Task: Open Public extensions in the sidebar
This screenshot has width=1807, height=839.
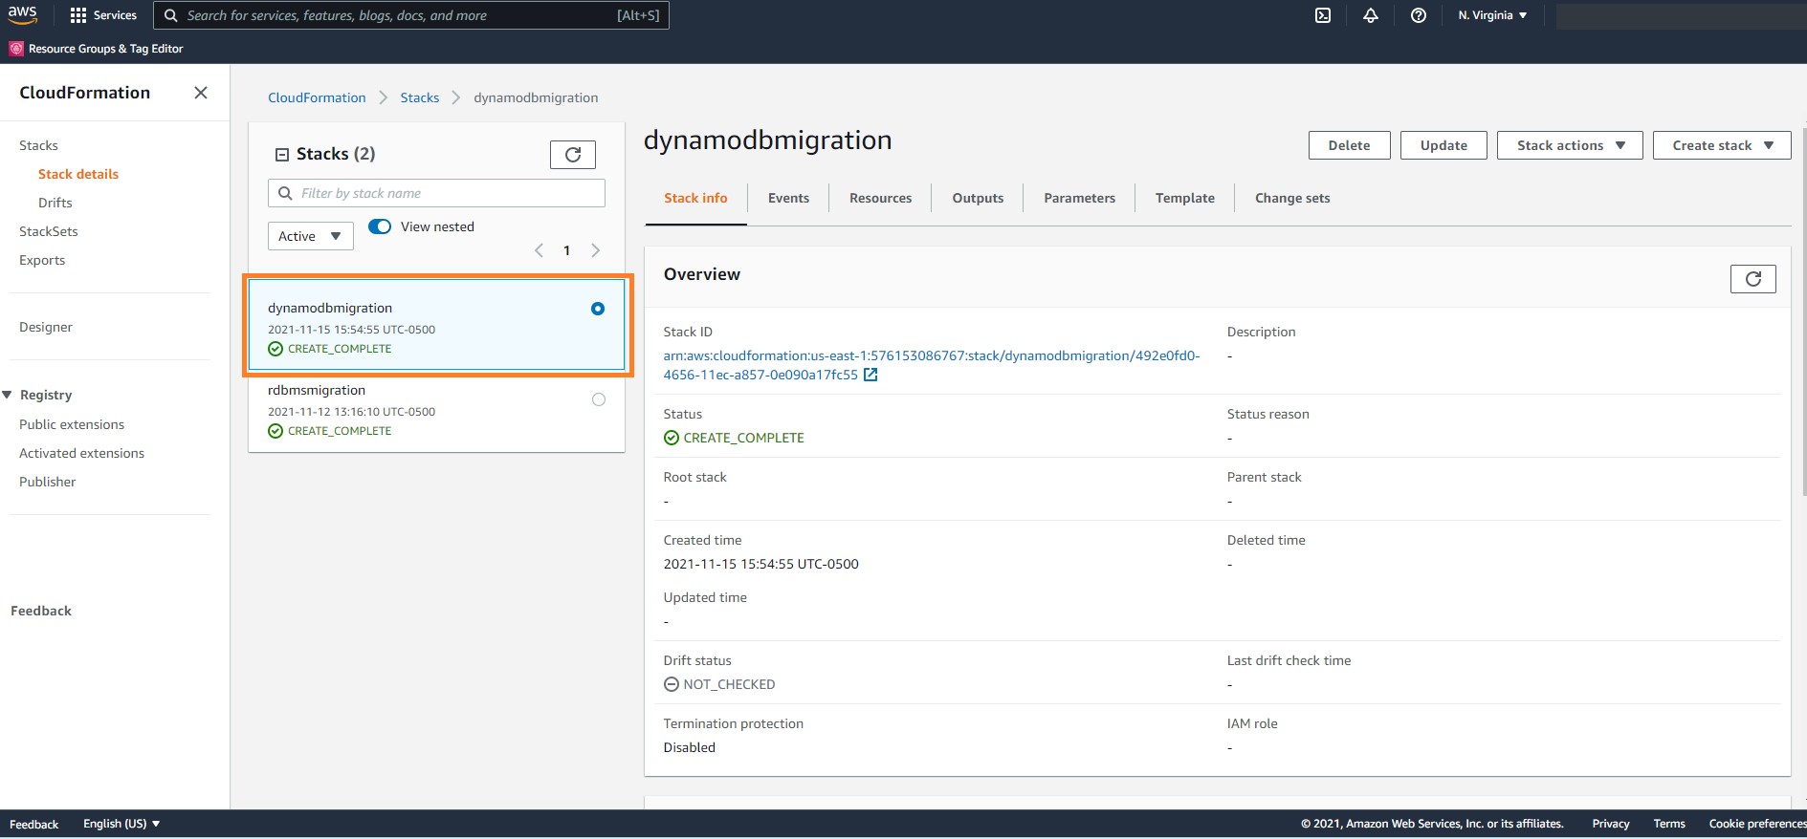Action: (72, 424)
